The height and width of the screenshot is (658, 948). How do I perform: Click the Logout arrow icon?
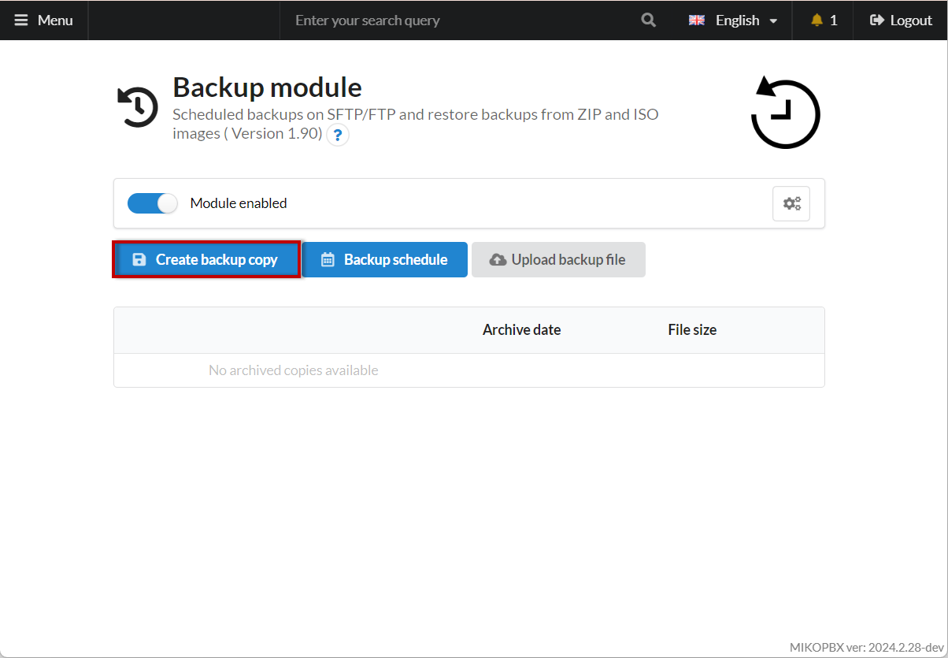pyautogui.click(x=876, y=20)
